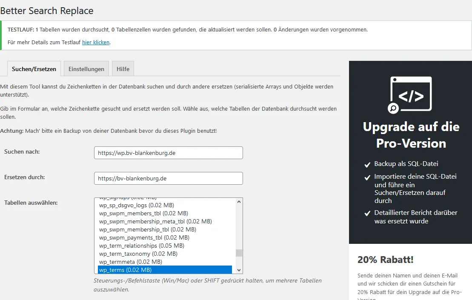Click 'Upgrade auf die Pro-Version' heading
Screen dimensions: 472x300
point(411,135)
